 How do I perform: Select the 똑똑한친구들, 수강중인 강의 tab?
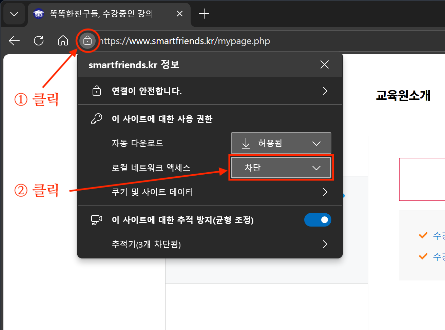(102, 14)
